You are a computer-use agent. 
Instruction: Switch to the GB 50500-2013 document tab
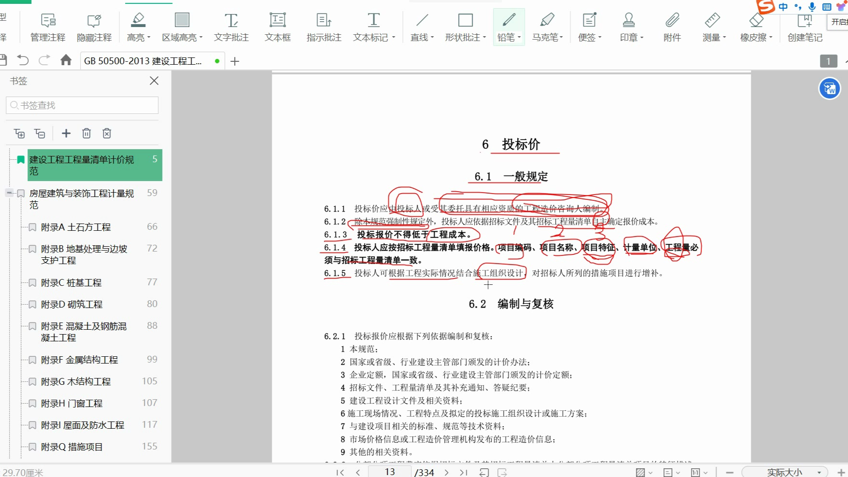[152, 61]
